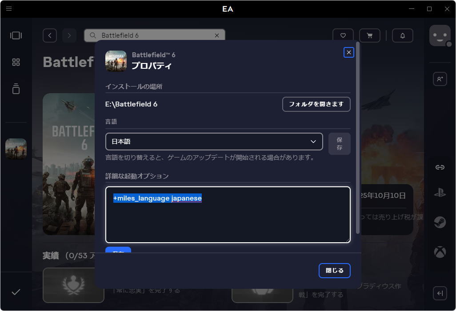Image resolution: width=456 pixels, height=311 pixels.
Task: Clear the Battlefield 6 search text
Action: click(x=217, y=35)
